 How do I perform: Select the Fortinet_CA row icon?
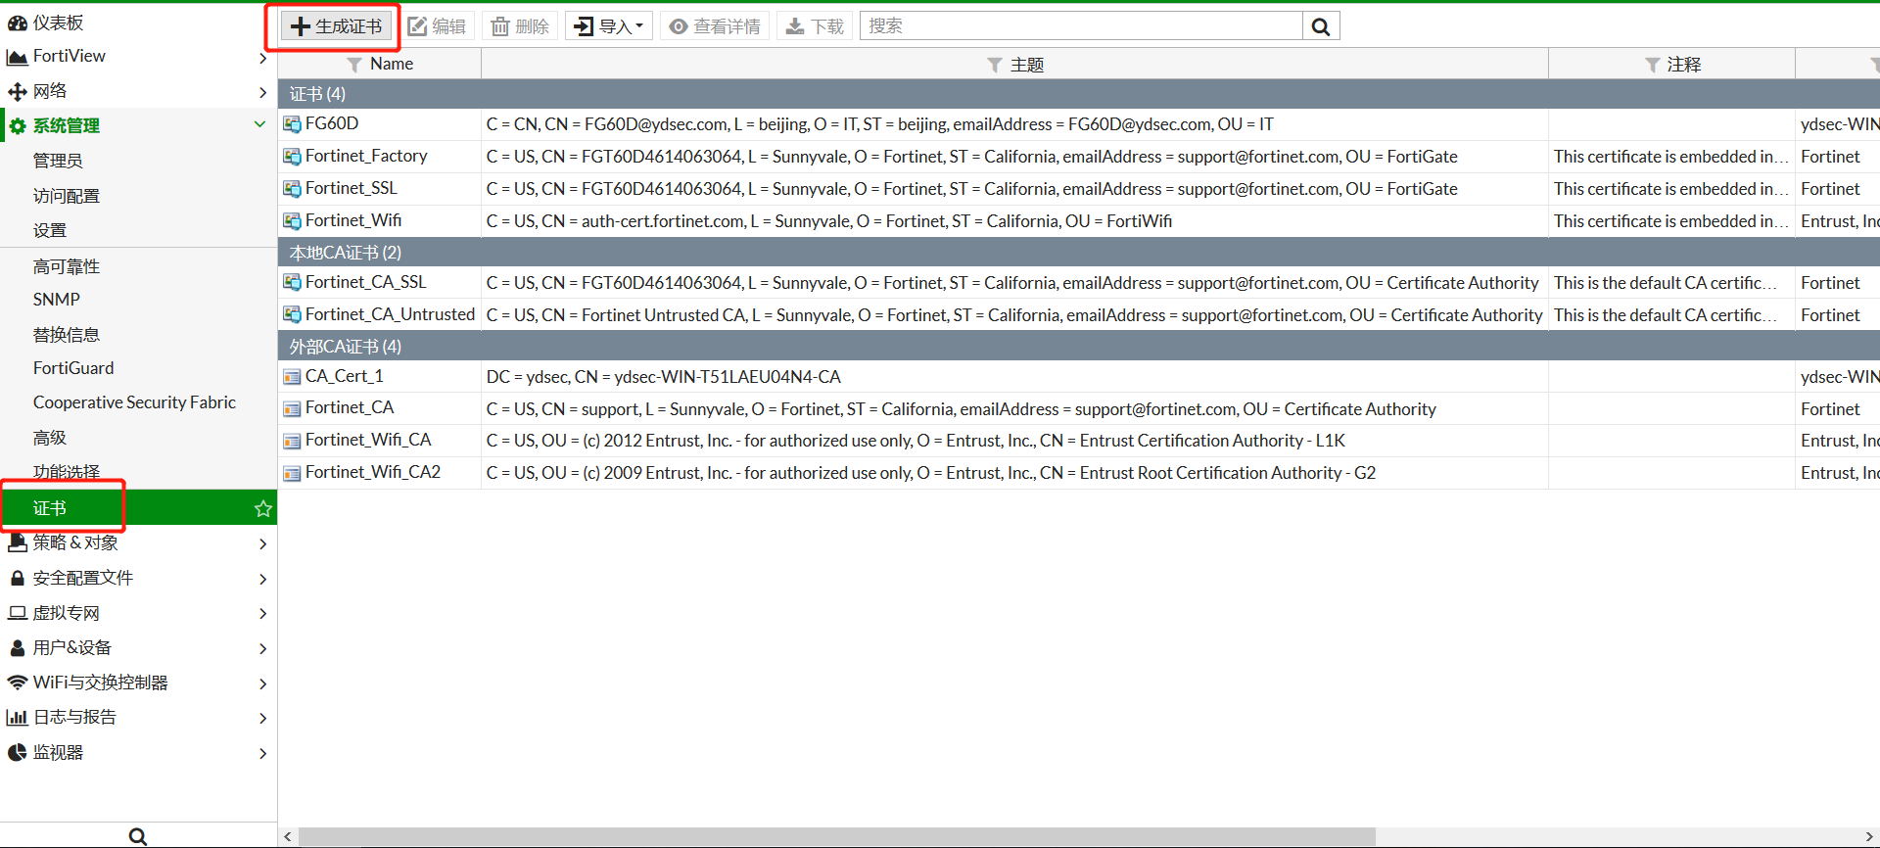coord(292,409)
